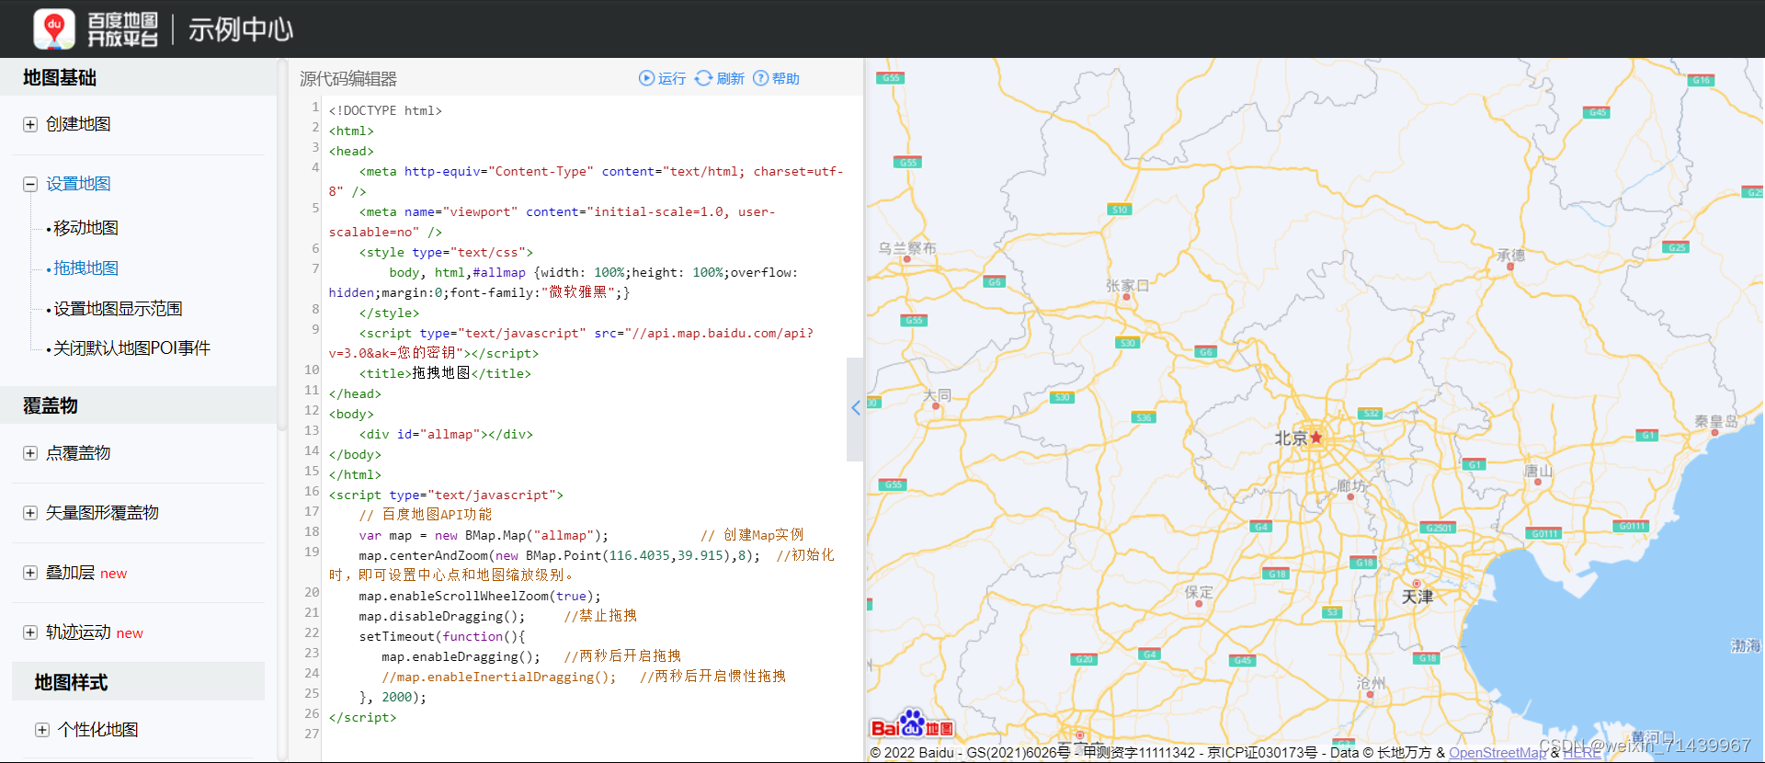Click the 个性化地图 label

(x=97, y=730)
